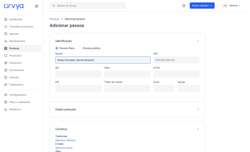Click the Agenda calendar icon
250x152 pixels.
(6, 34)
